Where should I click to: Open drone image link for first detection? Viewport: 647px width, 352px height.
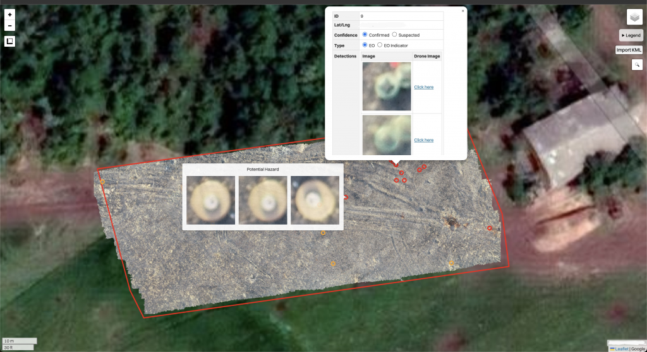(424, 87)
